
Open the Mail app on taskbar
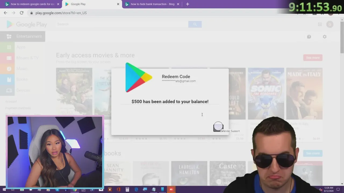click(x=101, y=190)
